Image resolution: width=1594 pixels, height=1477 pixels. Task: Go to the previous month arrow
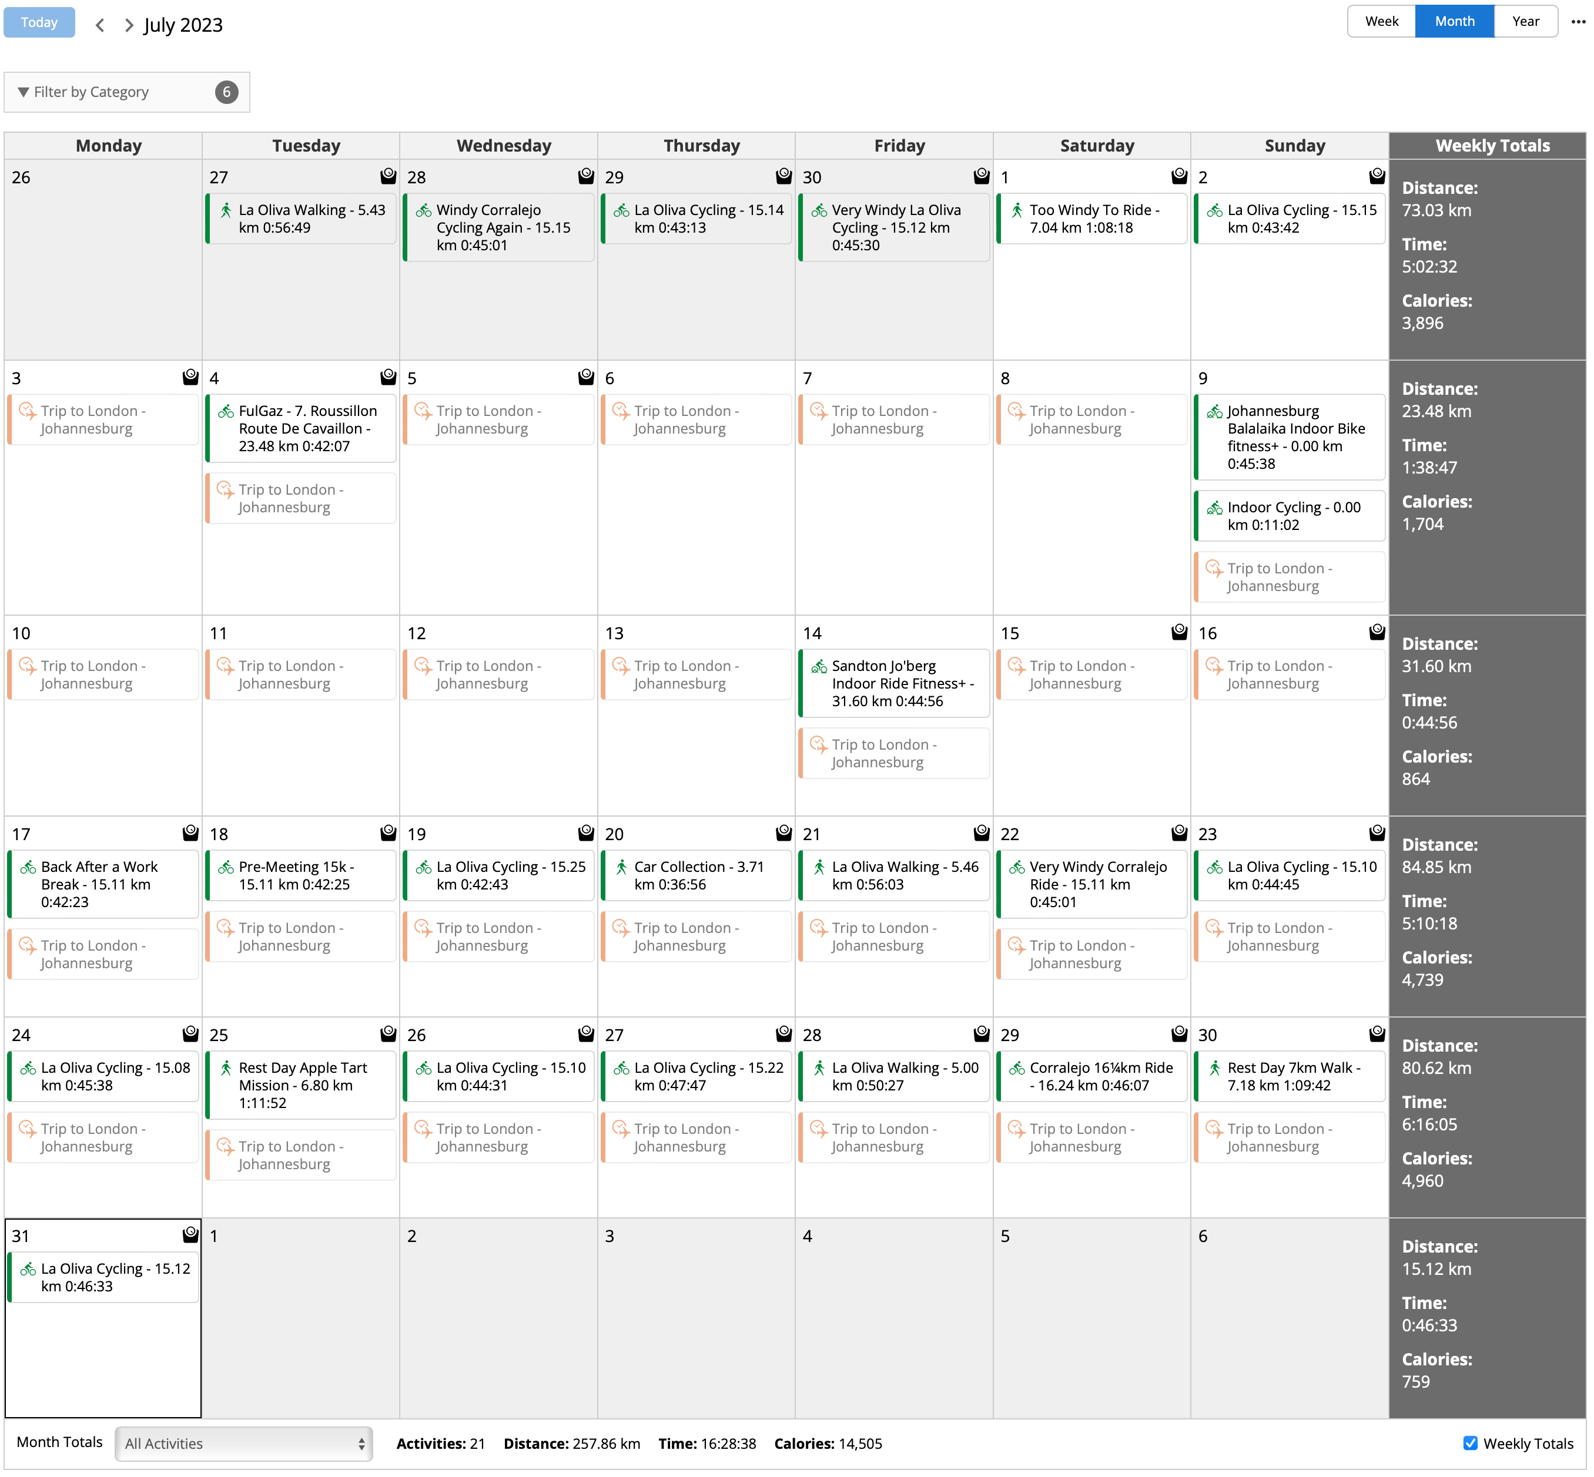[100, 25]
